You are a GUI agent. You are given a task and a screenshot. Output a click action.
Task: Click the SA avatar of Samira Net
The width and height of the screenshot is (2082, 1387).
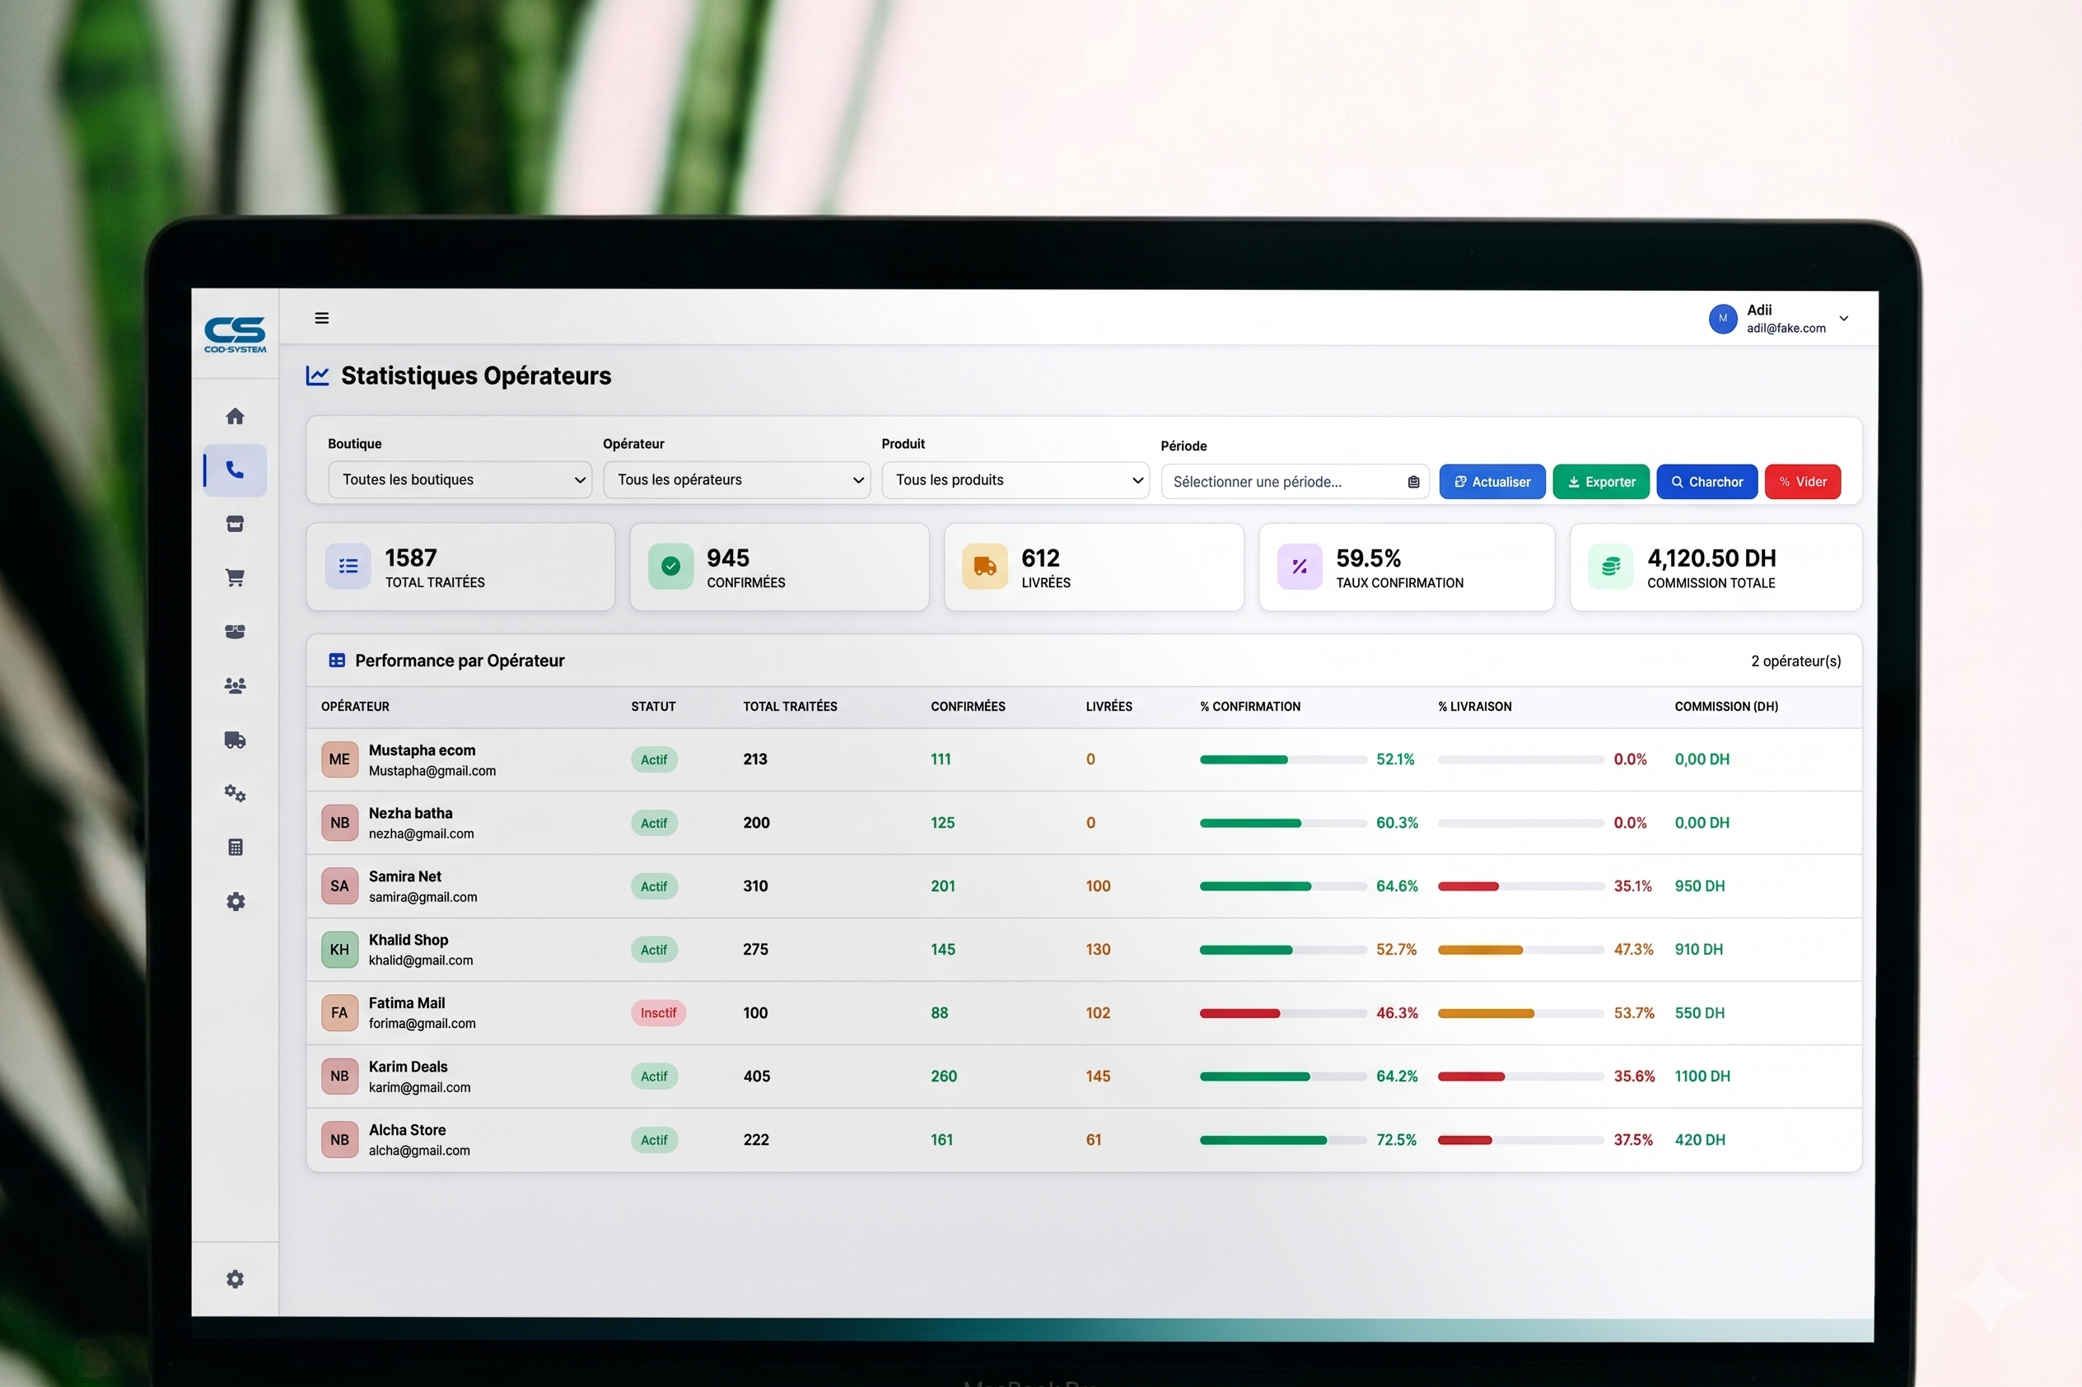tap(339, 886)
